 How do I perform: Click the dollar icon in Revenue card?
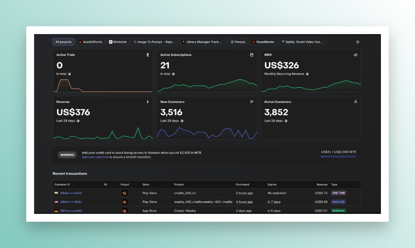[148, 102]
